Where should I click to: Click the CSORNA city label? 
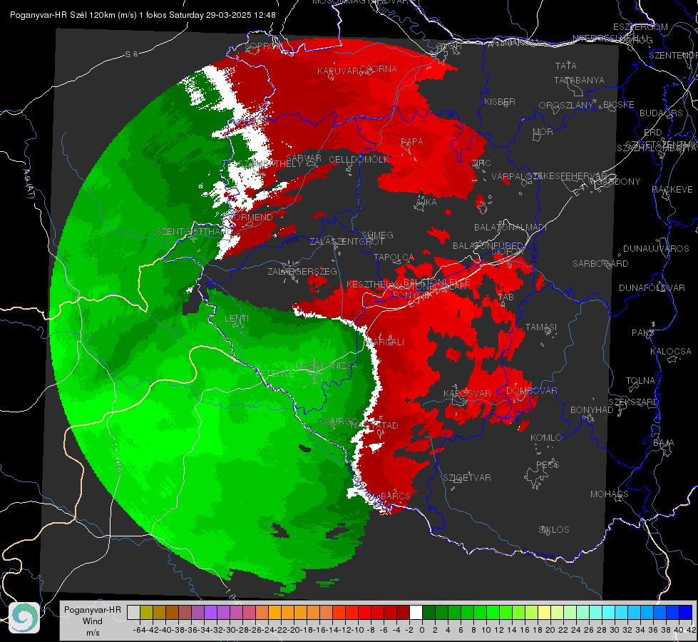pos(379,69)
